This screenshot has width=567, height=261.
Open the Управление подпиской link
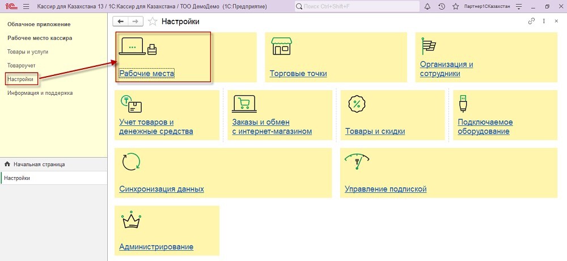pyautogui.click(x=386, y=189)
